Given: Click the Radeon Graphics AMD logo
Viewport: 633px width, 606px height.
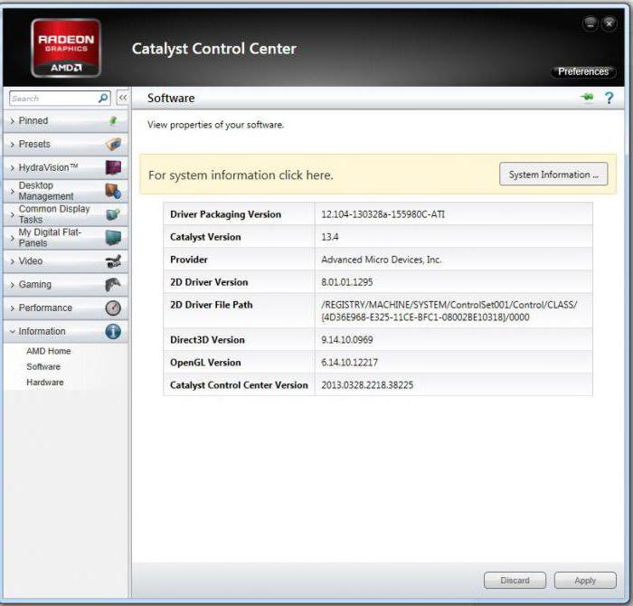Looking at the screenshot, I should coord(66,48).
